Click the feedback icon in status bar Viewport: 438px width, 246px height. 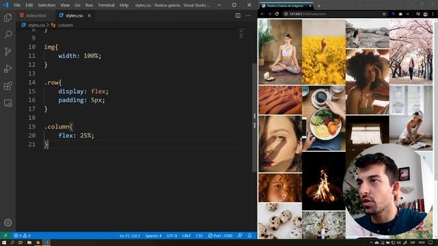tap(240, 236)
